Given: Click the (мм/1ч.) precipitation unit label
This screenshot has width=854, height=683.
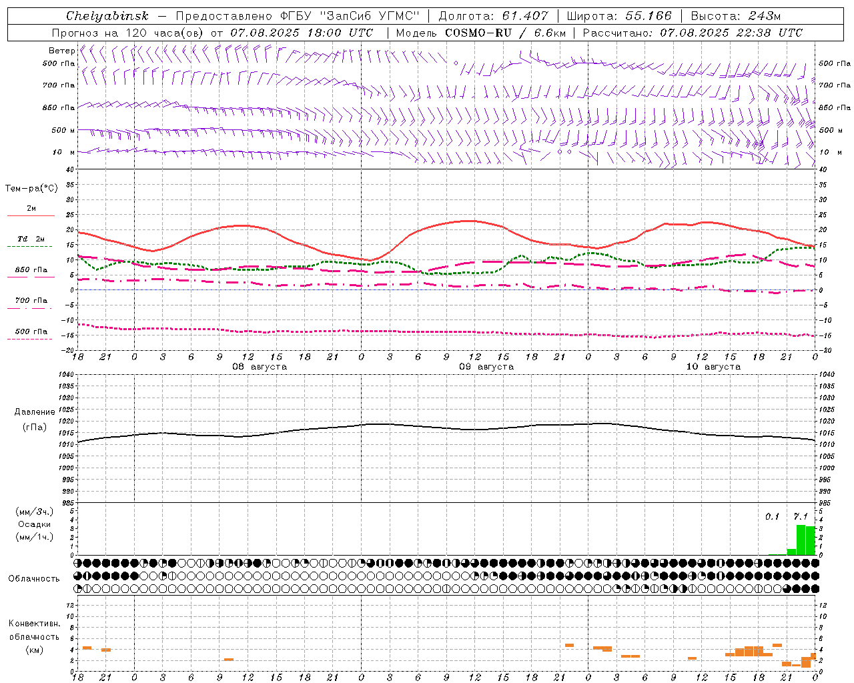Looking at the screenshot, I should click(35, 537).
